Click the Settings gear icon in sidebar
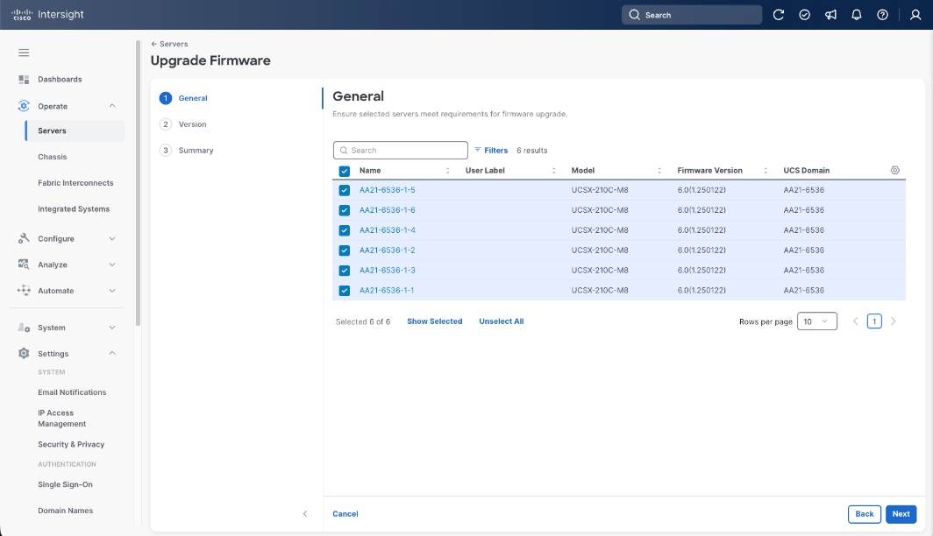 (x=24, y=353)
